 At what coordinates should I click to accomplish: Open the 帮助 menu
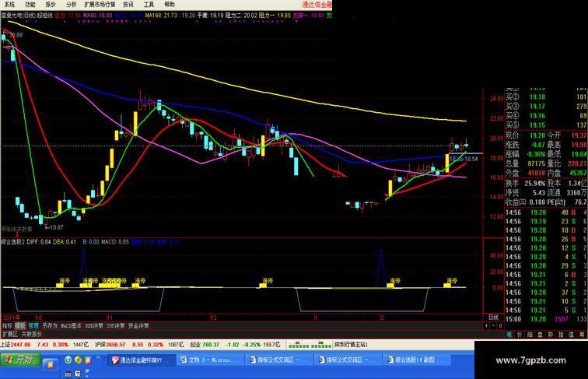click(x=170, y=5)
